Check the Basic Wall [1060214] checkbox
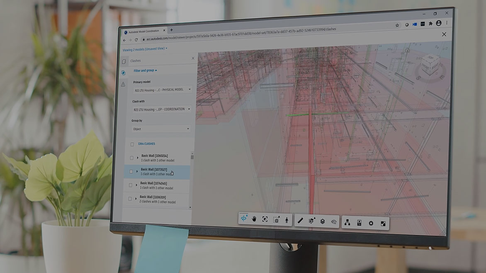486x273 pixels. pyautogui.click(x=131, y=158)
